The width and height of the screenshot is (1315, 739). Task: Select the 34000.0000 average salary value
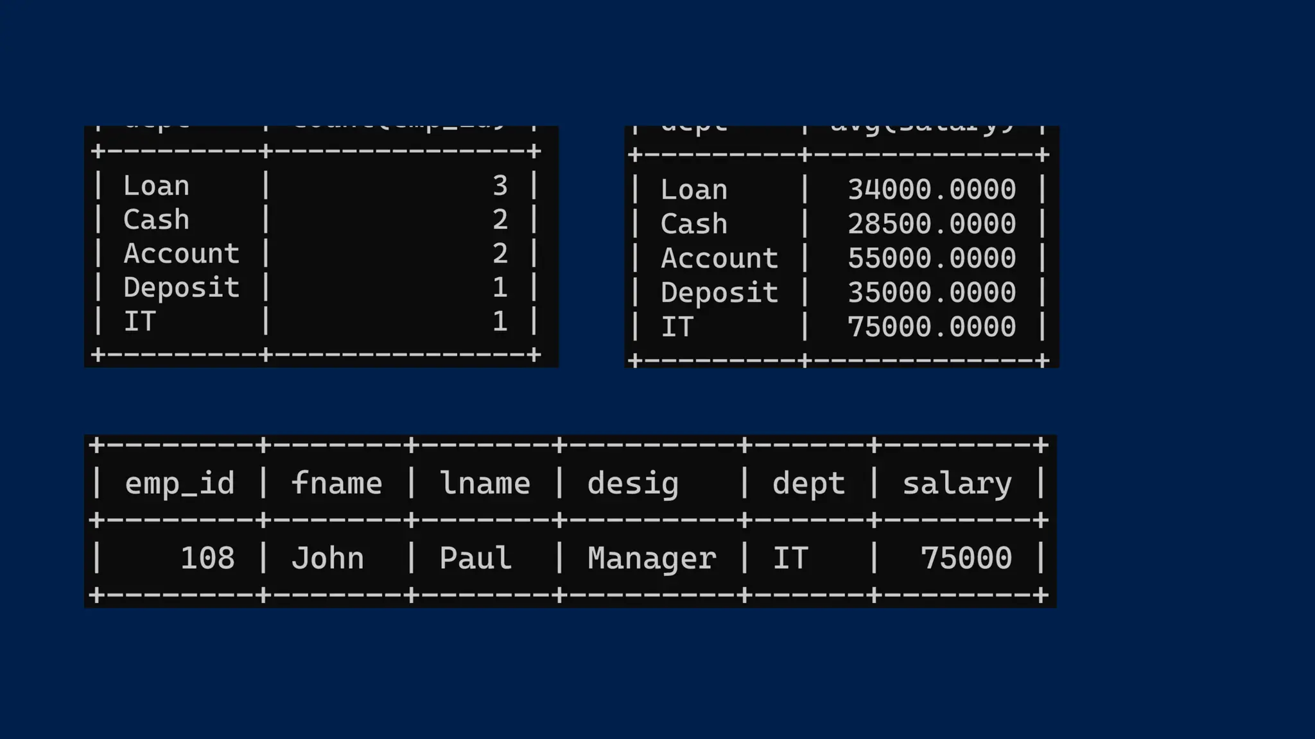[931, 190]
